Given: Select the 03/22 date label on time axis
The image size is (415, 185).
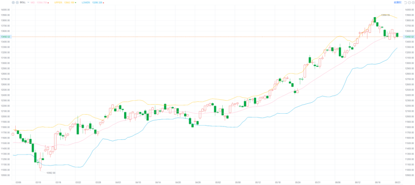Looking at the screenshot, I should 79,182.
